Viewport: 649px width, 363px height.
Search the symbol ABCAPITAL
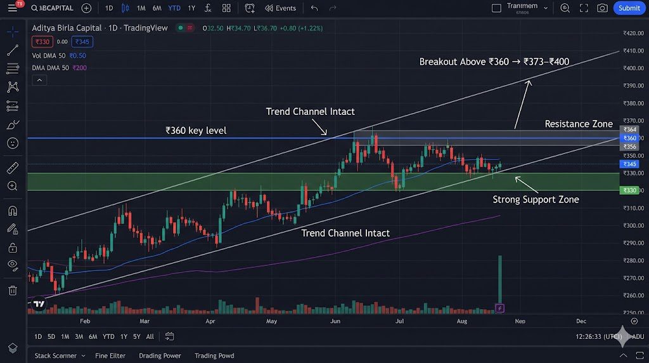point(53,8)
